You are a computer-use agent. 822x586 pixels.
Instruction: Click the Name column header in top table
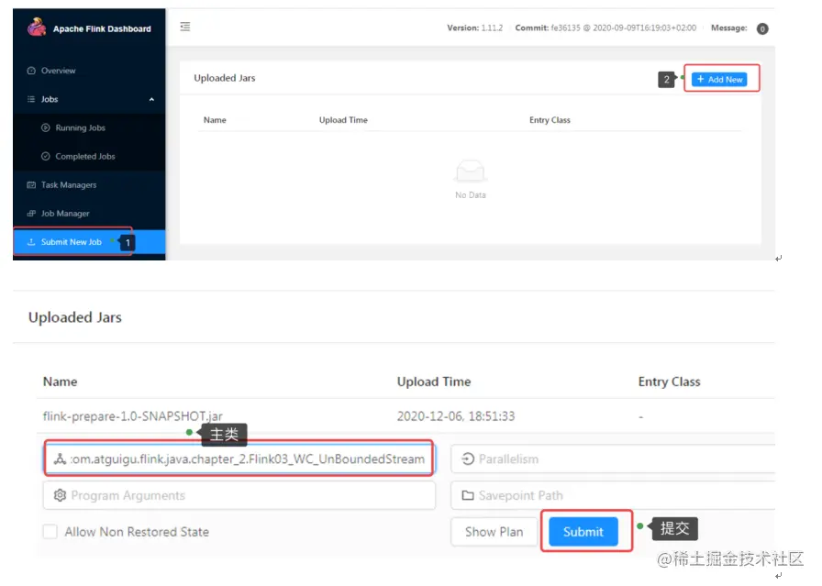(215, 120)
